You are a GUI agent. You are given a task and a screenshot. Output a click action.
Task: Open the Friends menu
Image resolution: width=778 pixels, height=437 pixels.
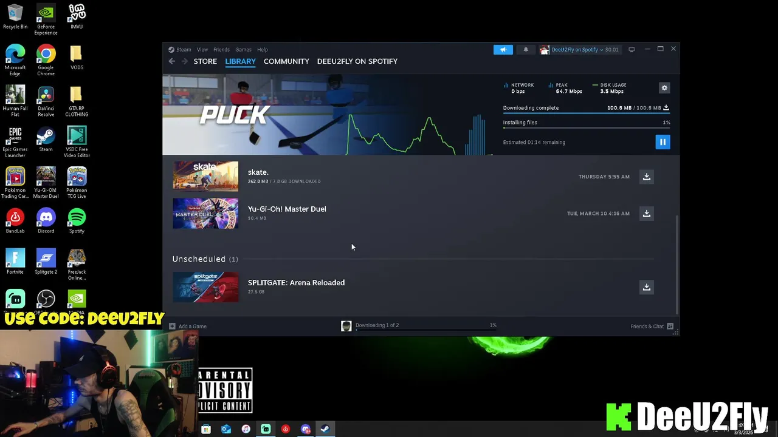221,50
